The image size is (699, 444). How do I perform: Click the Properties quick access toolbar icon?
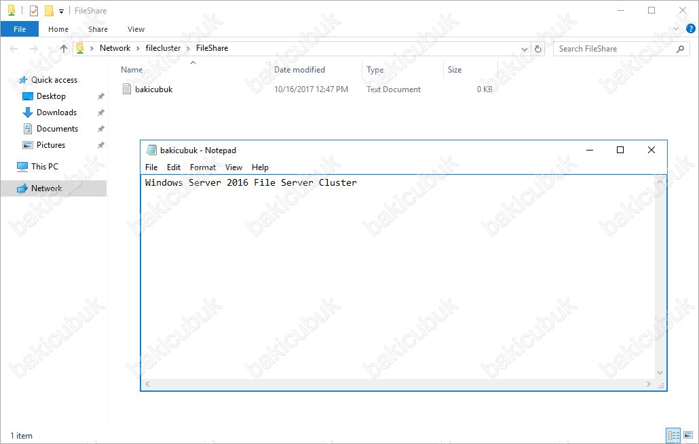pos(34,11)
